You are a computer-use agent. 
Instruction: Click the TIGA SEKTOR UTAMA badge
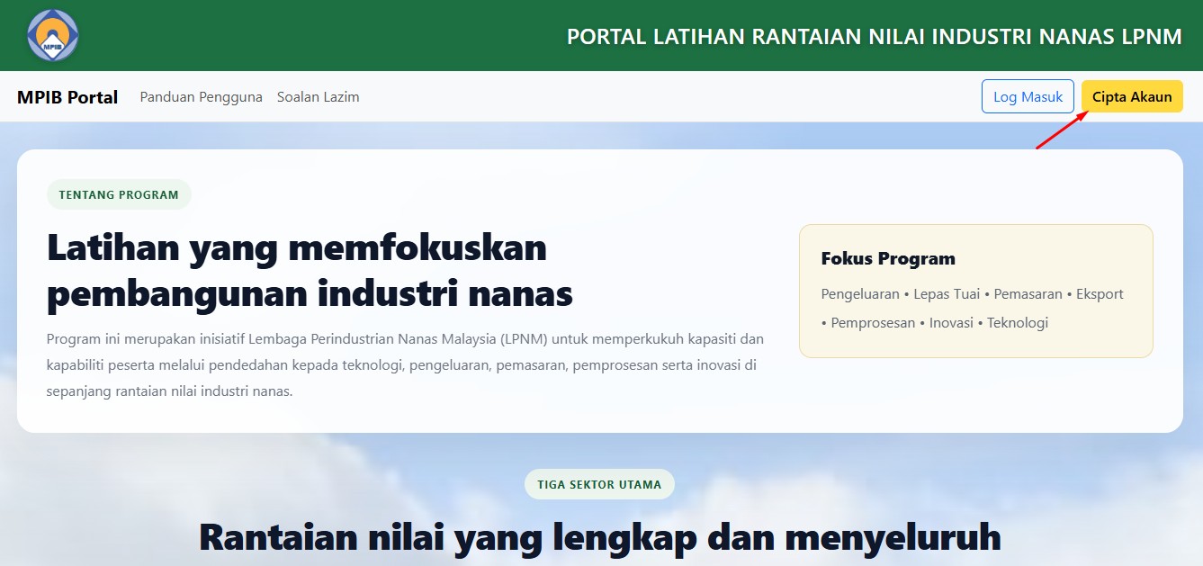point(599,484)
